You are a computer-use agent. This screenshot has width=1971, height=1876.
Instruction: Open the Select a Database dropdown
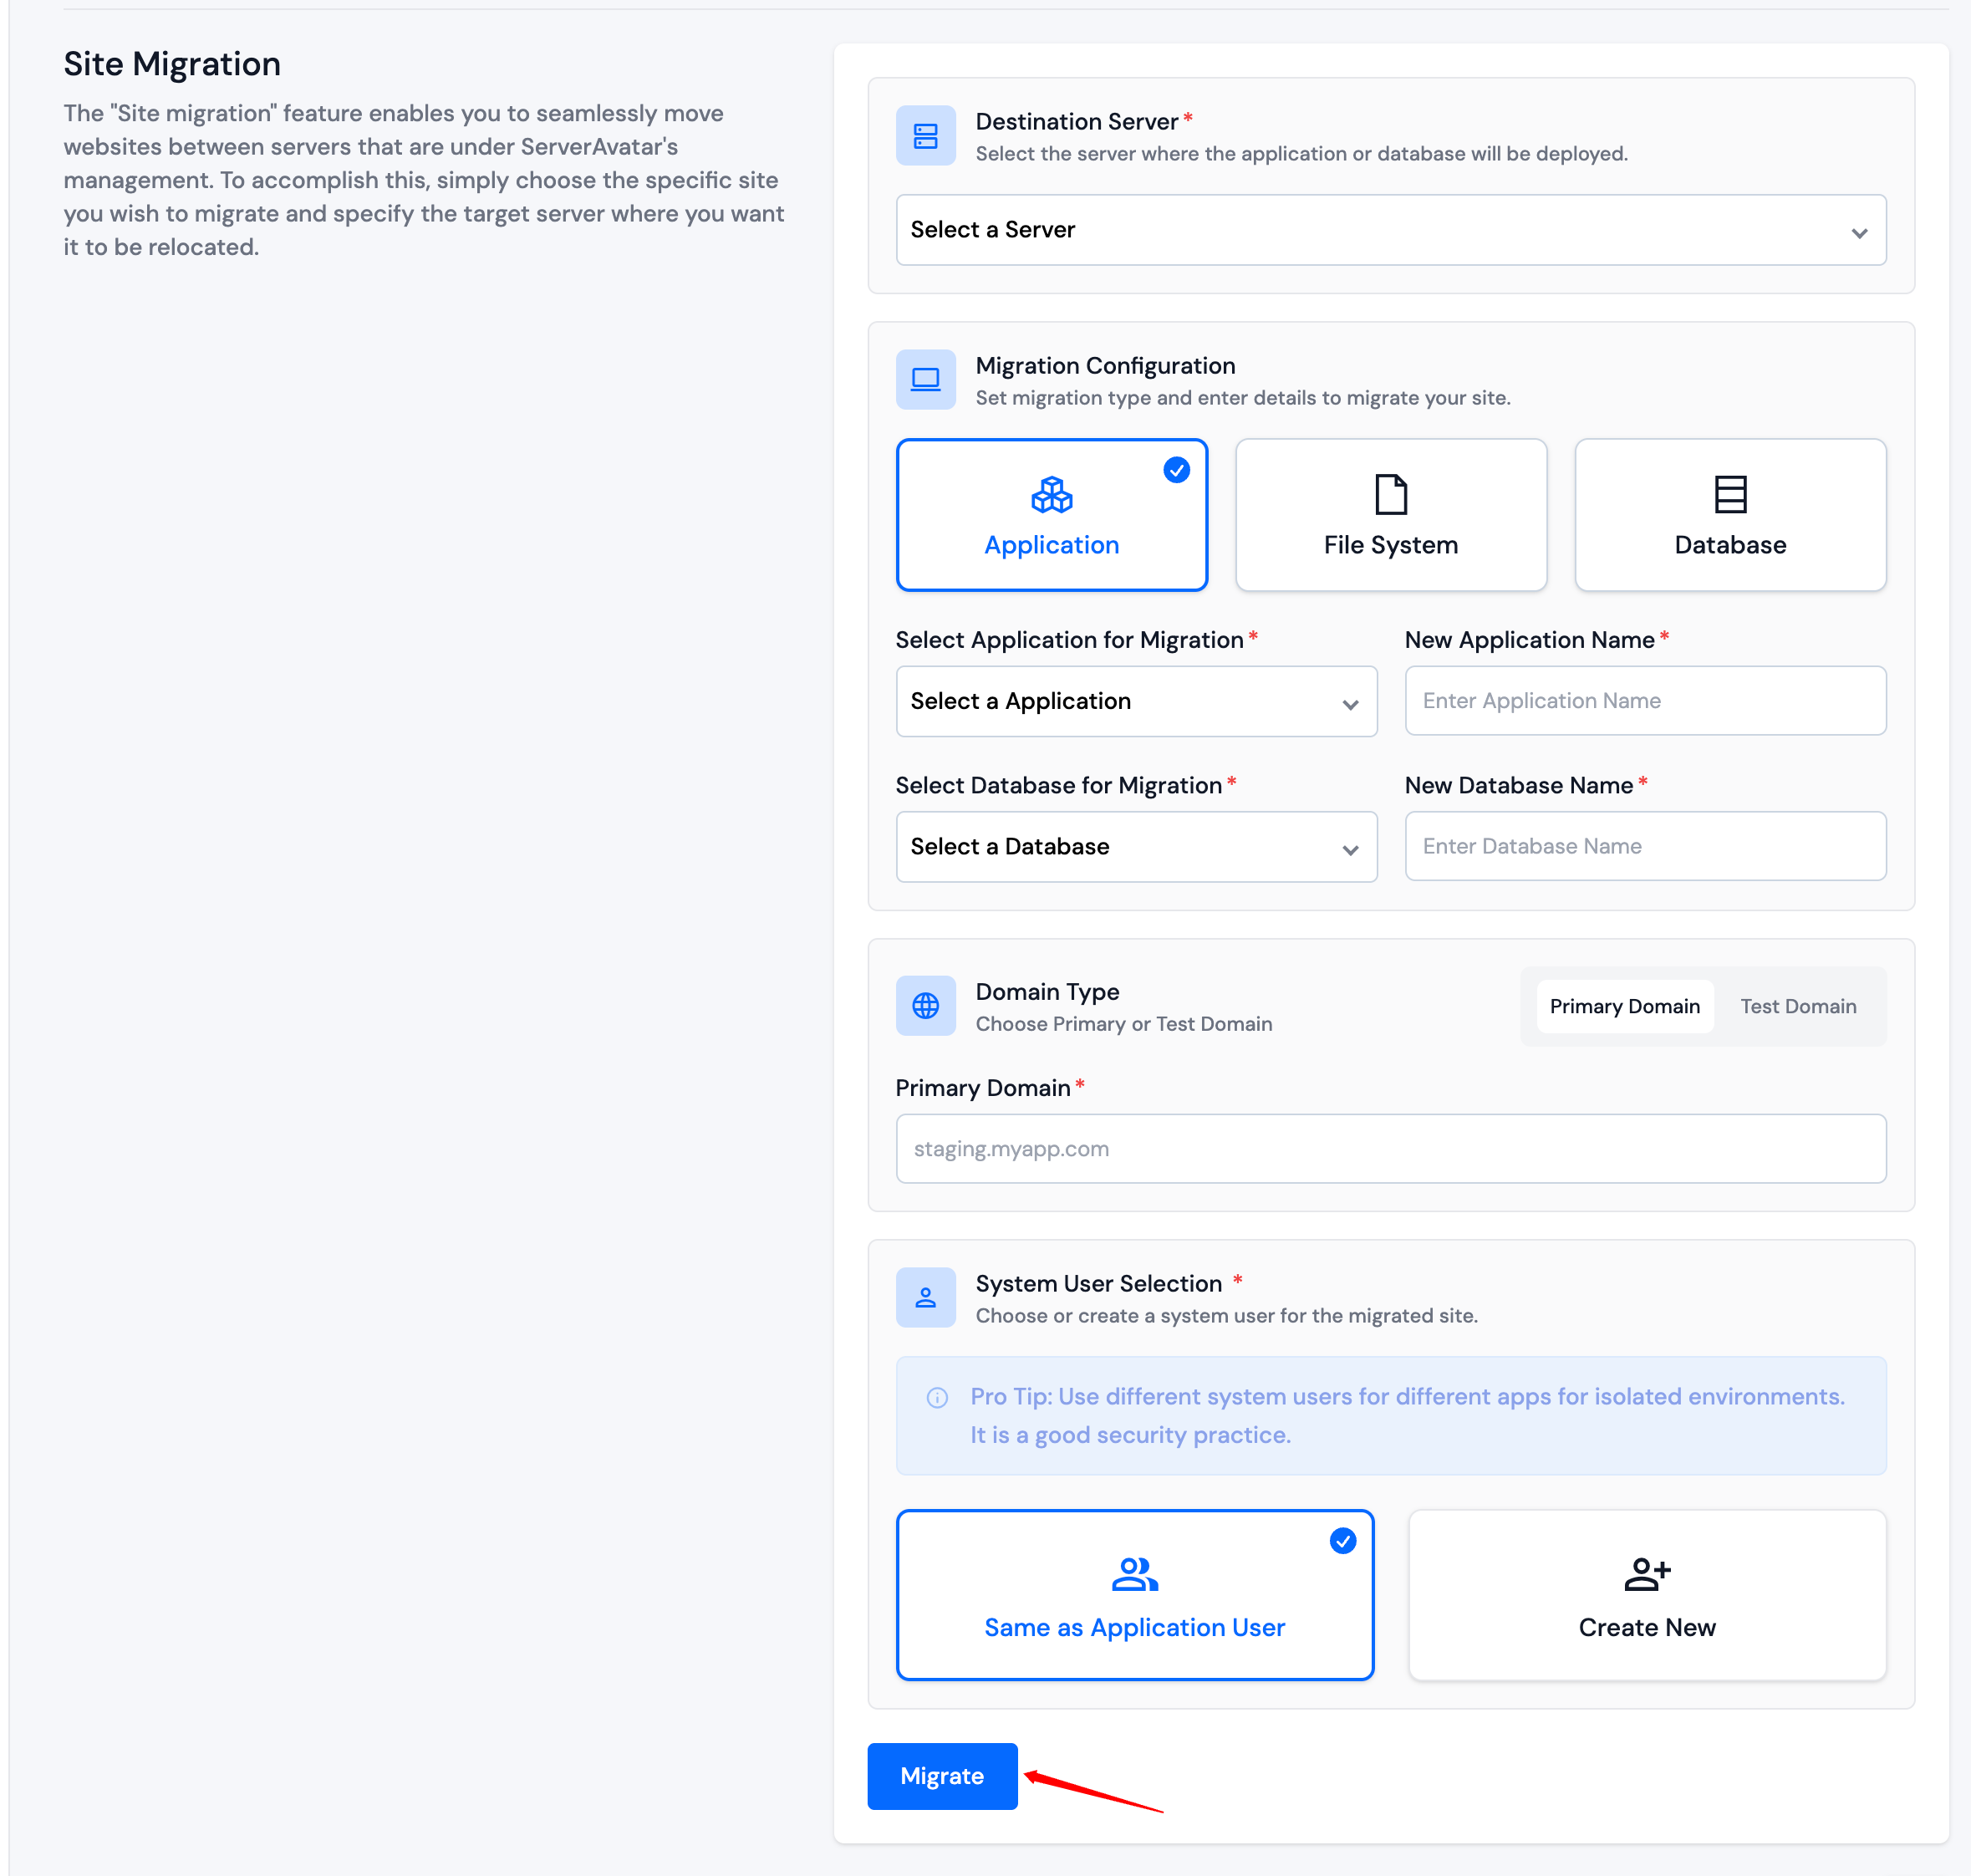(x=1136, y=847)
